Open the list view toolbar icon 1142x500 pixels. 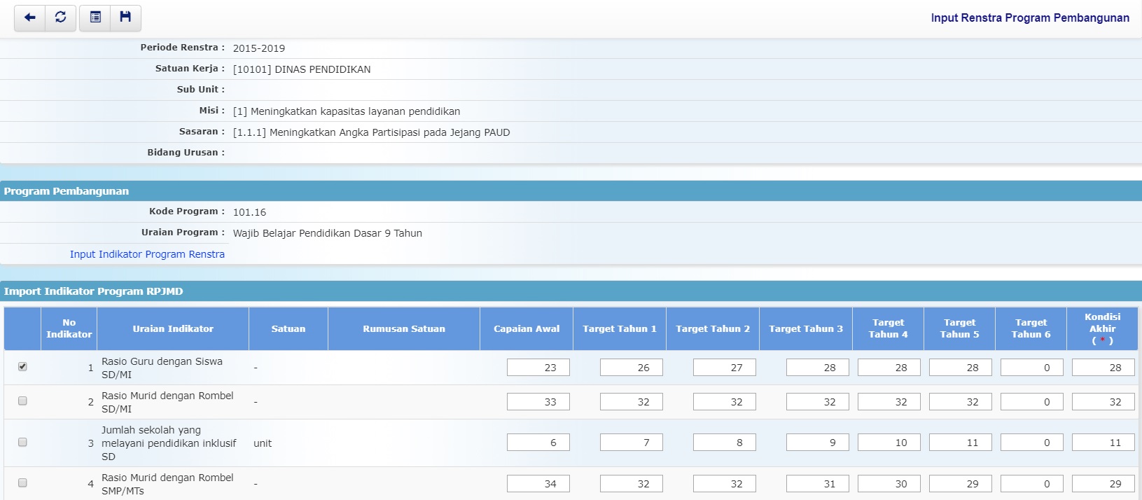point(96,18)
